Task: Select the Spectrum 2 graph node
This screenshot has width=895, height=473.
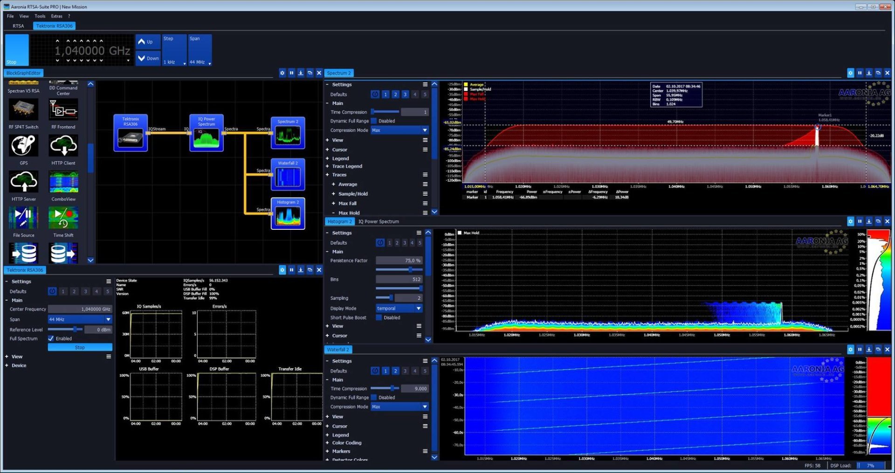Action: point(288,133)
